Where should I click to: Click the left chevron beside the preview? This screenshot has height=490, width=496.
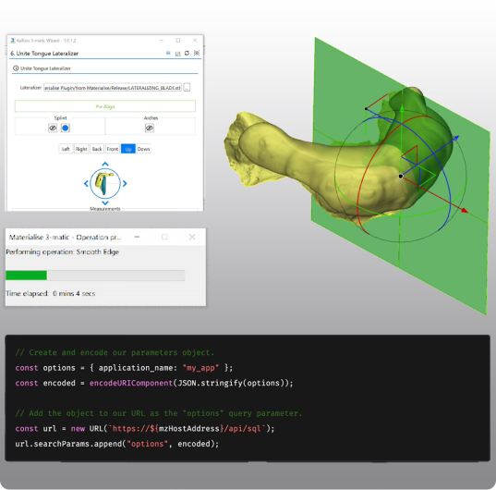tap(86, 184)
